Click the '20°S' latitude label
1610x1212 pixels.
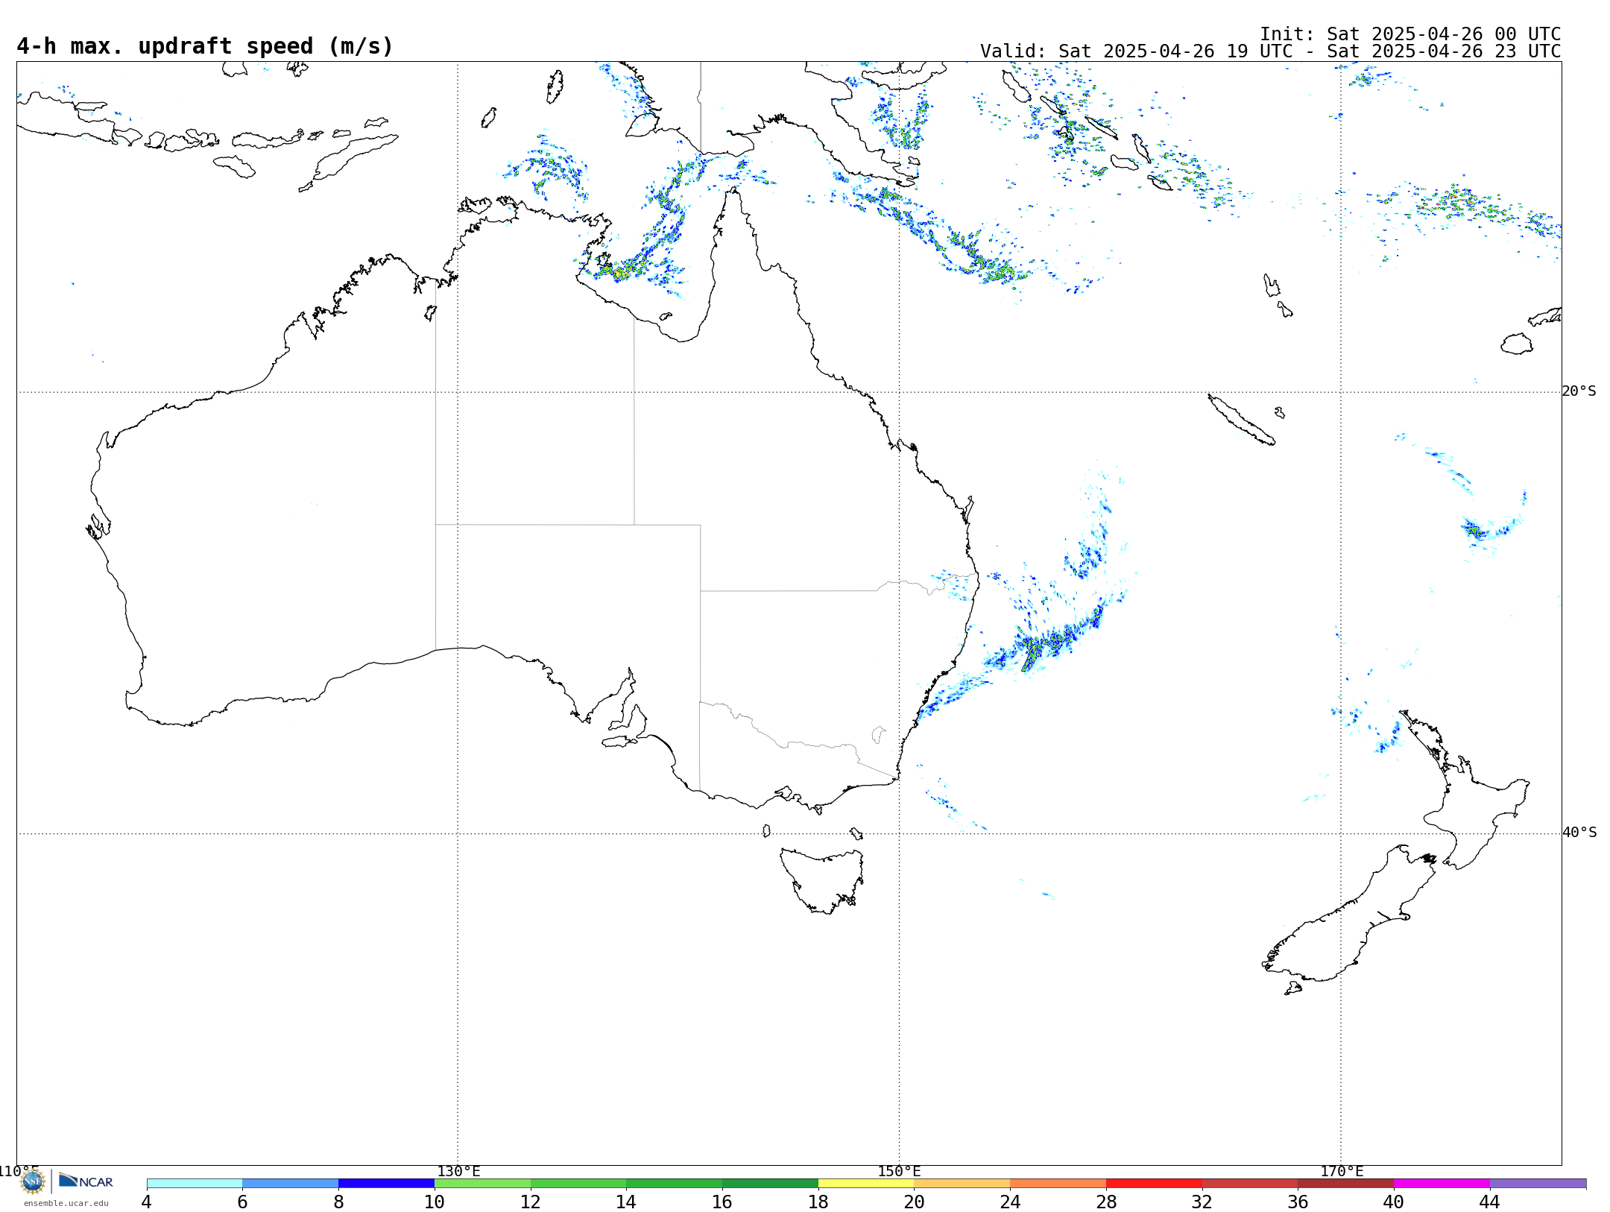pyautogui.click(x=1579, y=391)
